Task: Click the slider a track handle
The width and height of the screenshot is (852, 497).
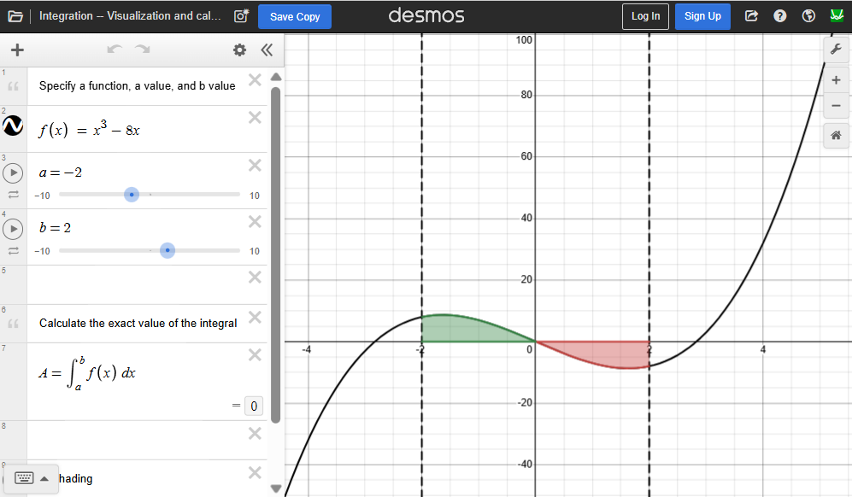Action: (132, 195)
